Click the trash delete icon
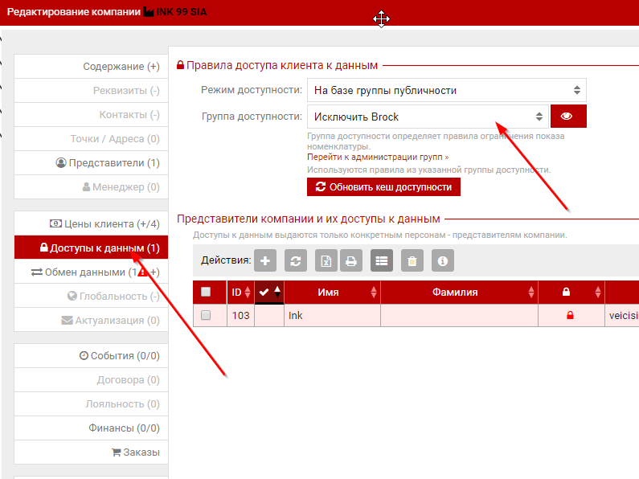Image resolution: width=639 pixels, height=479 pixels. [411, 260]
